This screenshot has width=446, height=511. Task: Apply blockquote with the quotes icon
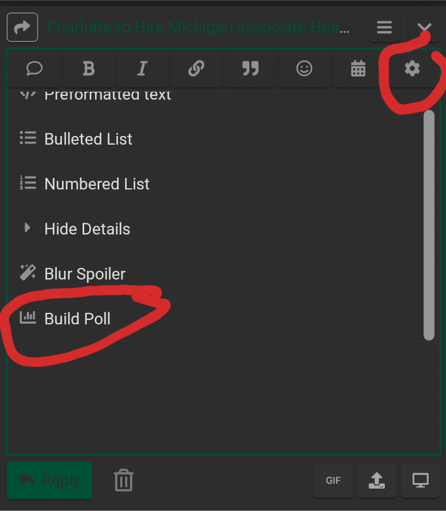coord(250,69)
